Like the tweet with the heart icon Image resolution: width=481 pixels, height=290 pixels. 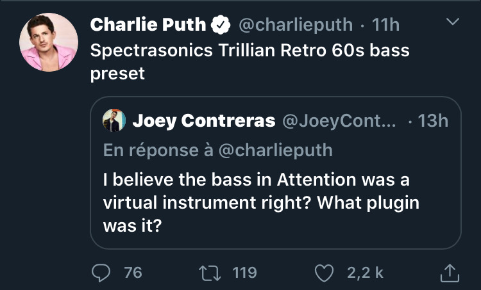tap(325, 273)
